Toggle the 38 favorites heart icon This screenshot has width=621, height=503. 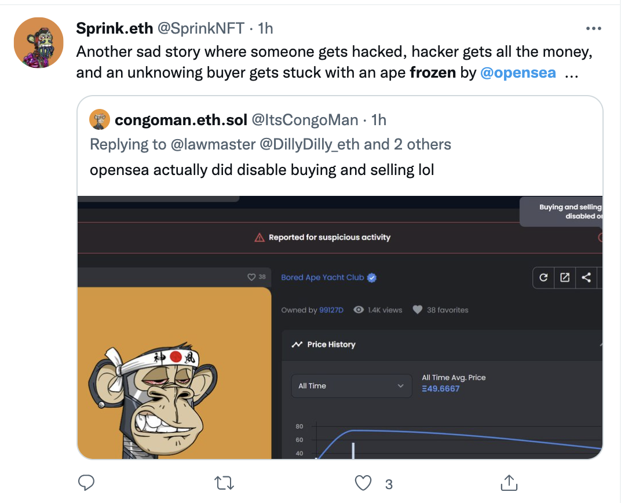(418, 309)
